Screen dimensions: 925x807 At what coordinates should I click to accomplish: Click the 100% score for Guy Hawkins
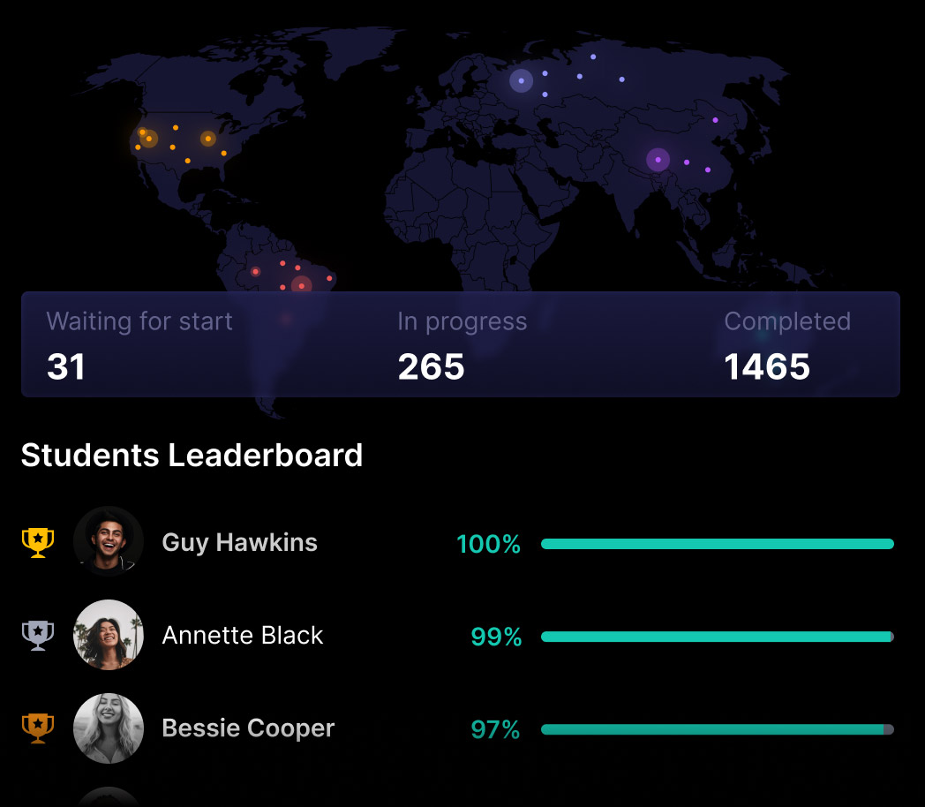point(488,544)
